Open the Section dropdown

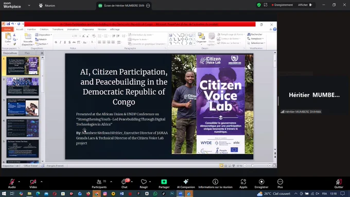coord(42,44)
